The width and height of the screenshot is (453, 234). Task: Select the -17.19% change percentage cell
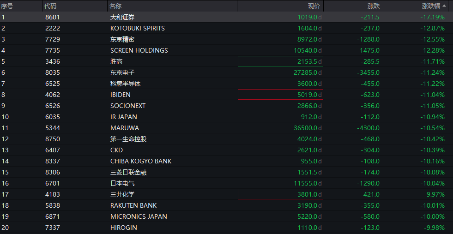coord(432,17)
